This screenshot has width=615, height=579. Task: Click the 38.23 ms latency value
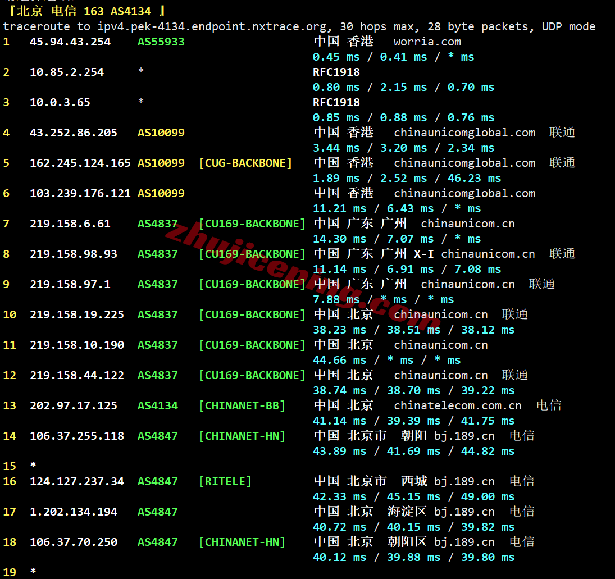click(339, 330)
